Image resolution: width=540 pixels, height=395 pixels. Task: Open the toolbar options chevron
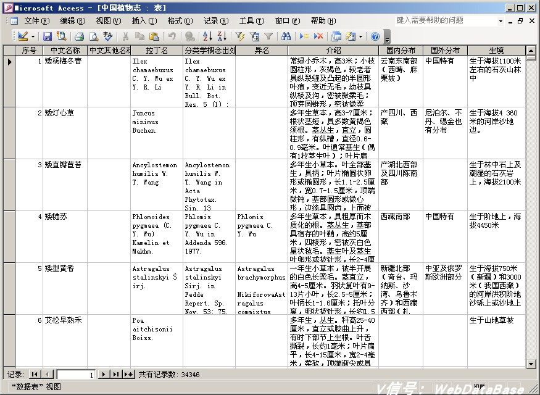click(x=387, y=37)
